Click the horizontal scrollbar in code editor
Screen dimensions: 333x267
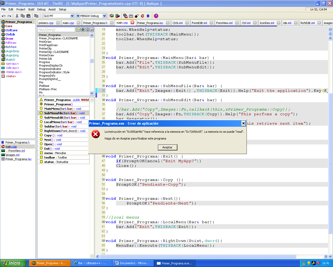coord(198,257)
